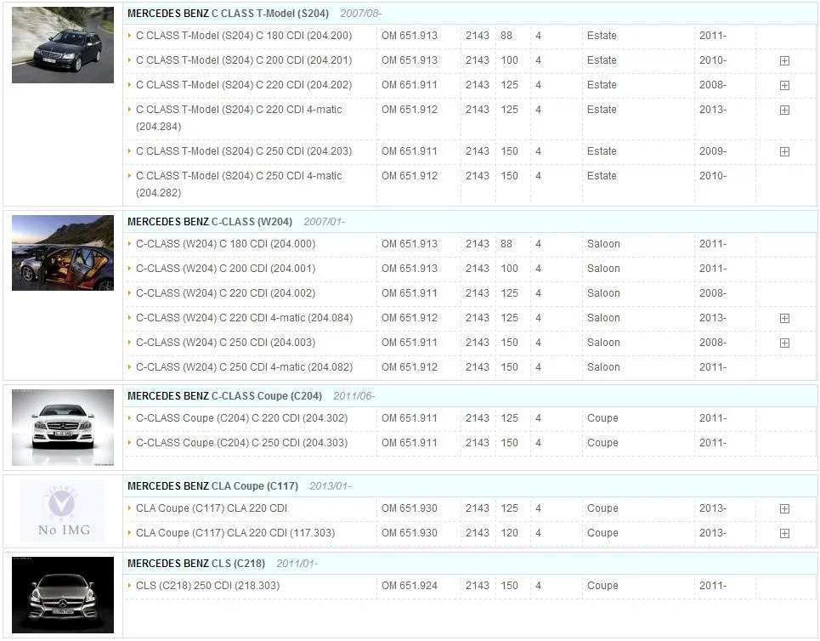Select C-CLASS (W204) C 180 CDI (204.000)

click(225, 244)
